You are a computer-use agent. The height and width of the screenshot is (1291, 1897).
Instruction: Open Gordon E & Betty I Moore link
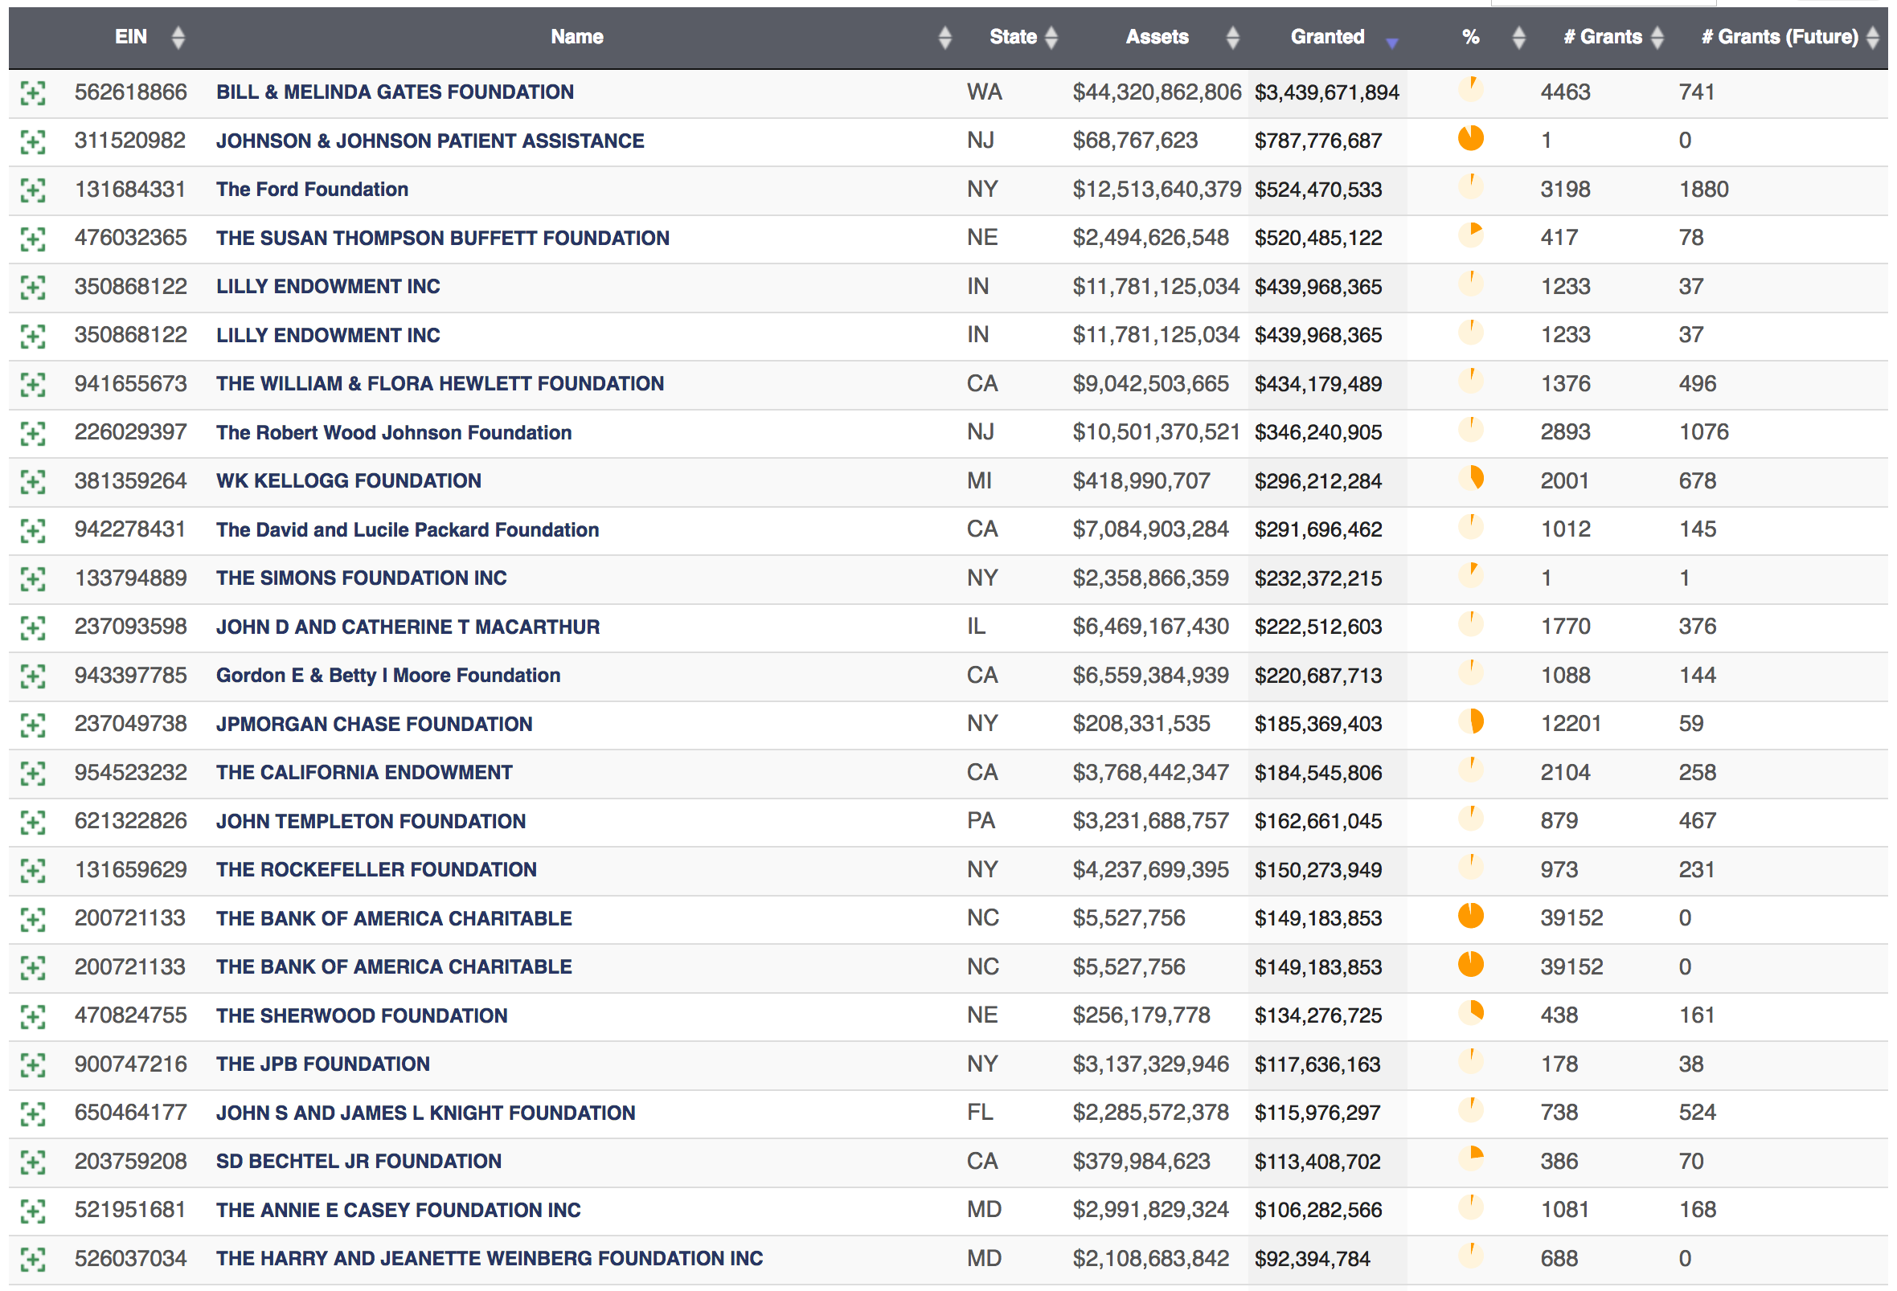[x=387, y=675]
